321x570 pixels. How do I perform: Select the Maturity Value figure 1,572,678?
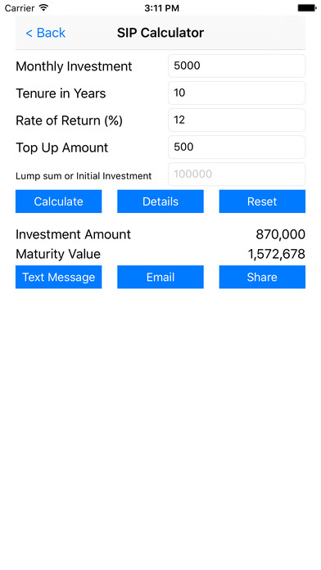click(x=276, y=254)
